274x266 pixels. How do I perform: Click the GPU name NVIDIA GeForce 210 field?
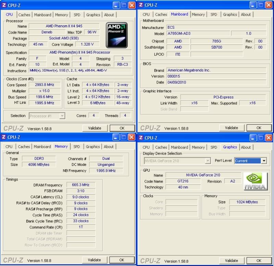203,175
